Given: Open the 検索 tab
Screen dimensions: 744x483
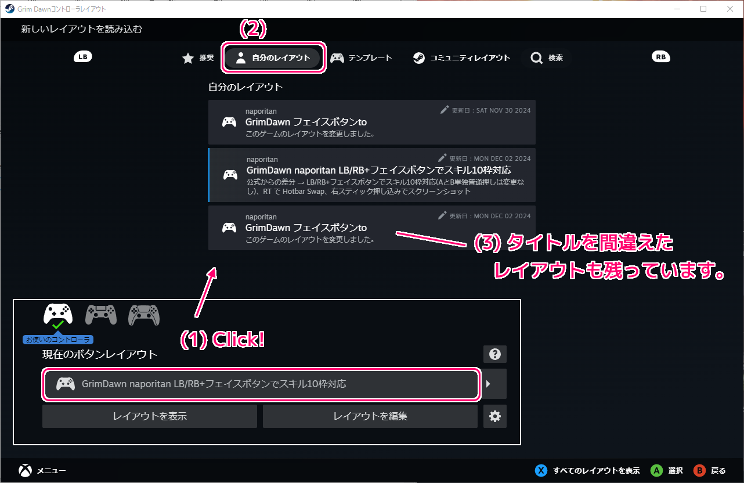Looking at the screenshot, I should (547, 58).
